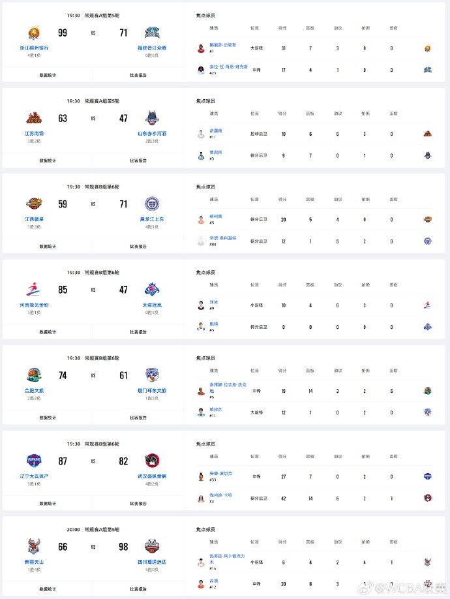
Task: Click the 山东赤水河酒 team logo
Action: pos(152,118)
